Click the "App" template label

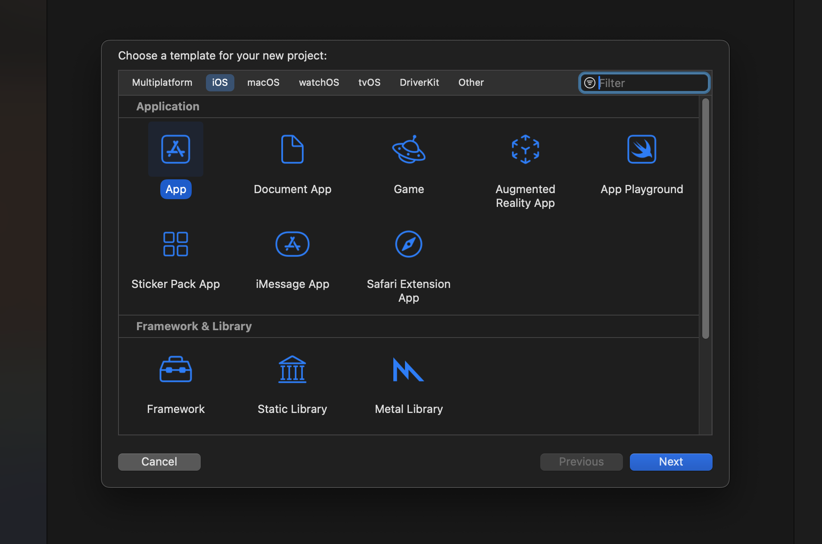tap(176, 189)
